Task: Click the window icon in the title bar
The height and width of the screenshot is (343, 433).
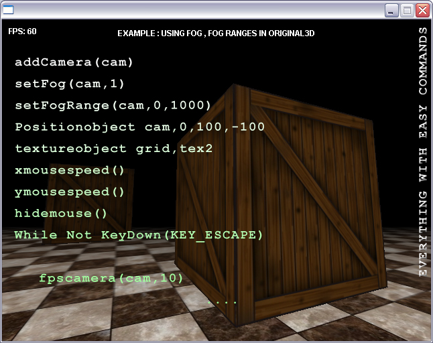Action: pos(8,9)
